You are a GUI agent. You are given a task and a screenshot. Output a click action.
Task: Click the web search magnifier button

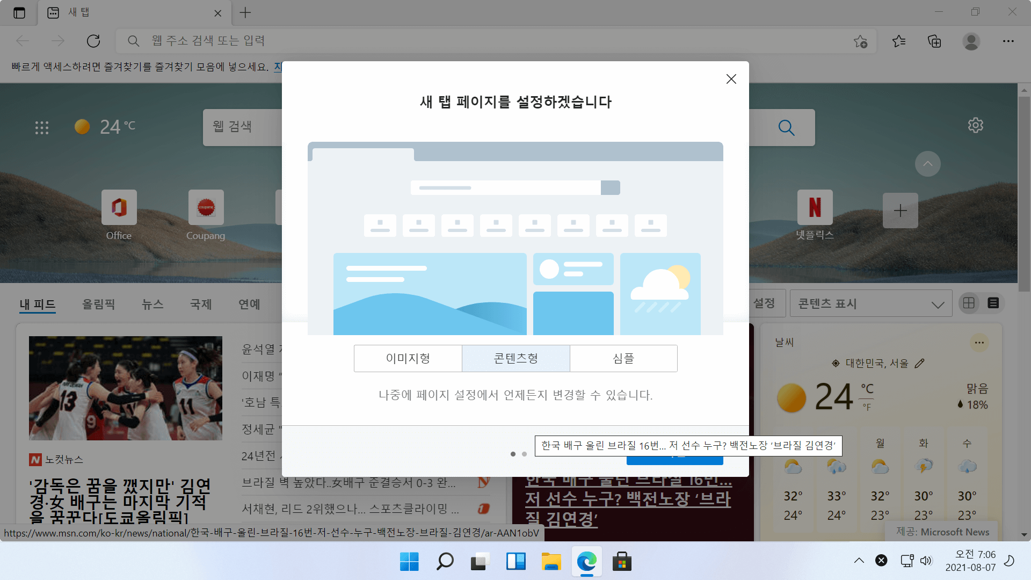click(x=786, y=127)
